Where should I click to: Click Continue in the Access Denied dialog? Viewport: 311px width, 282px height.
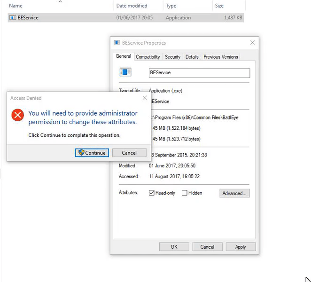(x=92, y=153)
